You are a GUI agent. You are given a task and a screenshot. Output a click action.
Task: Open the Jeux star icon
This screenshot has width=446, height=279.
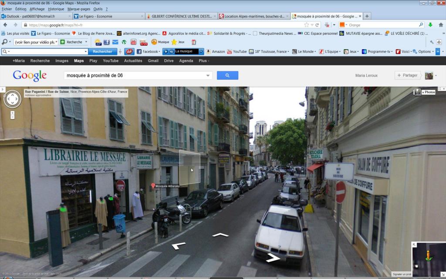pyautogui.click(x=178, y=42)
